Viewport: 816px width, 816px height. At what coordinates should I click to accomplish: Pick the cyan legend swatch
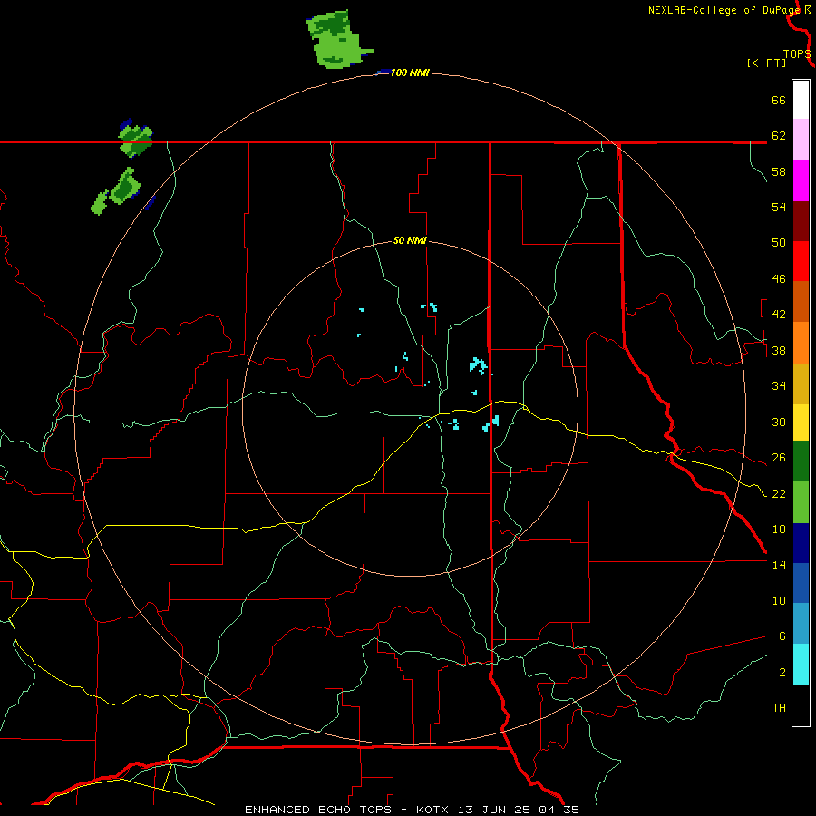(801, 665)
